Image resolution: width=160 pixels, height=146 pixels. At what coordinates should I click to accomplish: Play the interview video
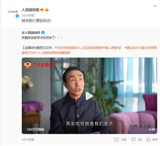[x=89, y=96]
